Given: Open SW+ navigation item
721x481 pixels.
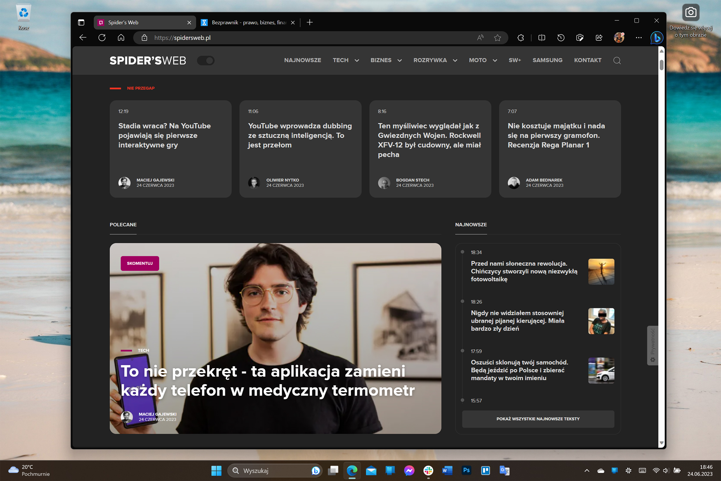Looking at the screenshot, I should point(515,60).
